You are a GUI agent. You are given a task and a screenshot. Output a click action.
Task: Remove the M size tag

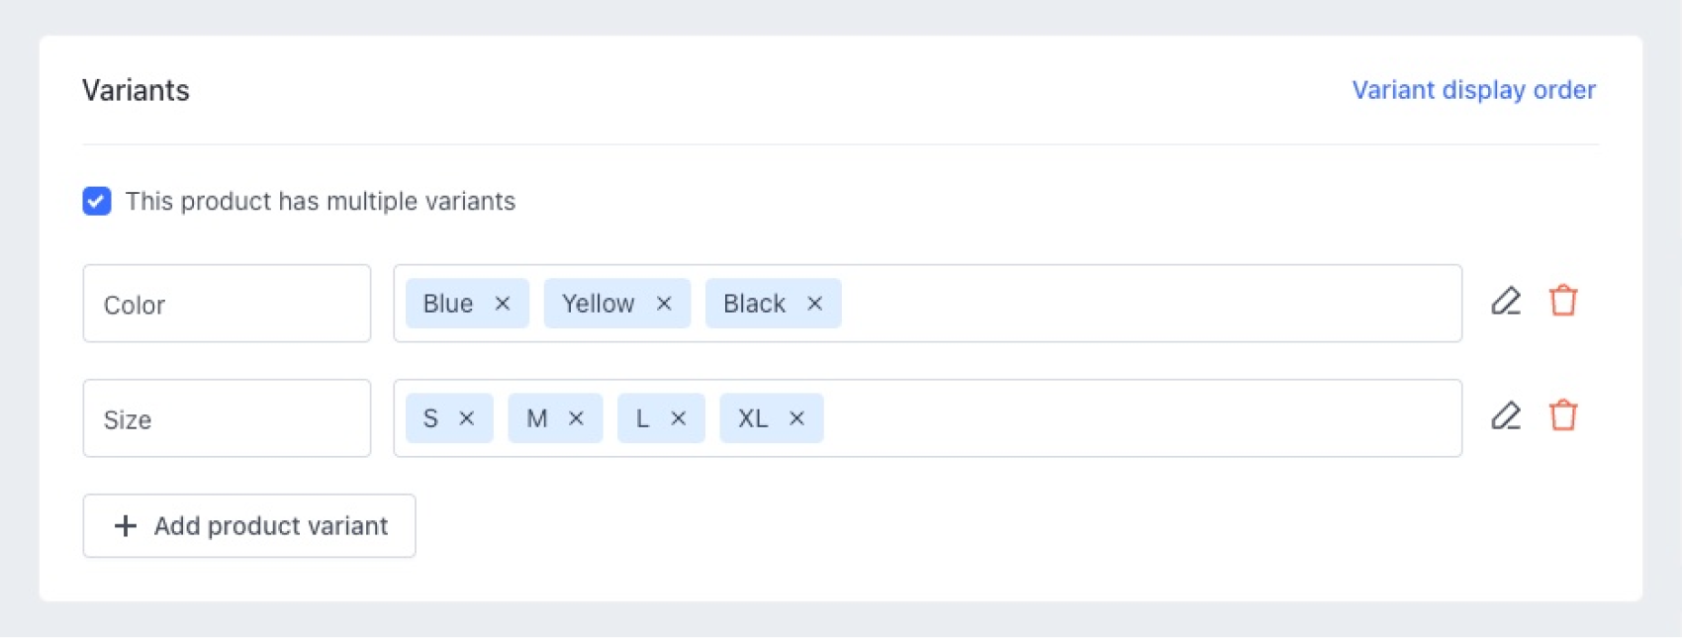click(x=576, y=418)
